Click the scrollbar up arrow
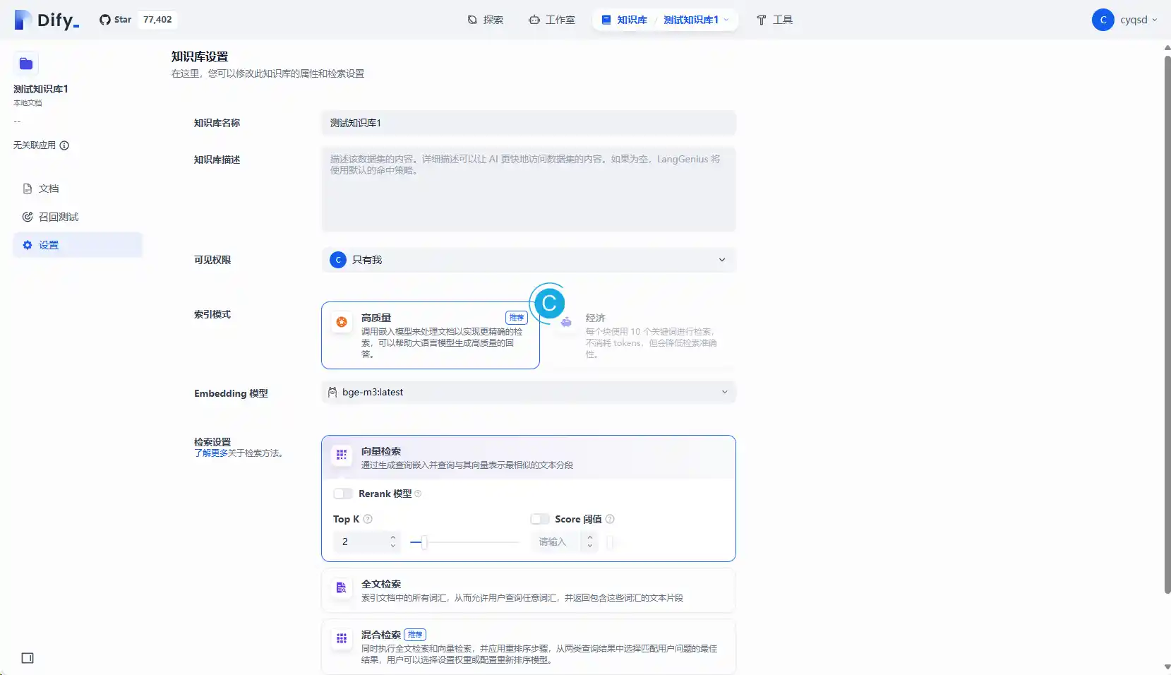1171x675 pixels. [1167, 48]
